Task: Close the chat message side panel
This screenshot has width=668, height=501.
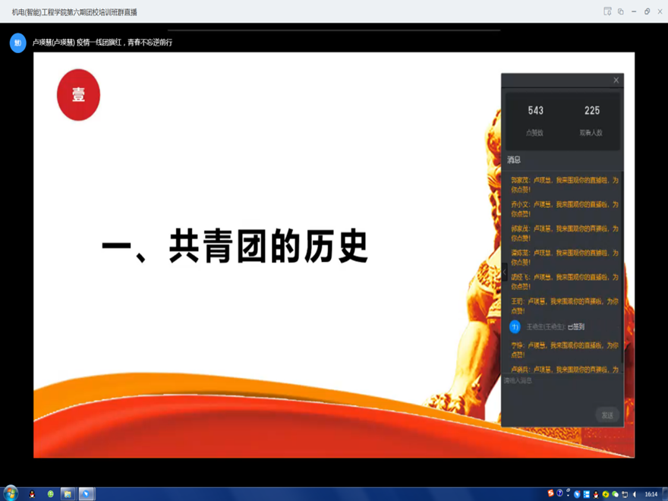Action: (616, 80)
